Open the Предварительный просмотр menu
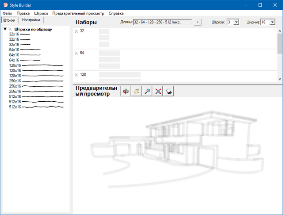The width and height of the screenshot is (283, 215). click(x=78, y=13)
